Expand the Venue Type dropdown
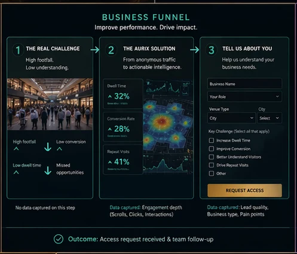The image size is (297, 254). (231, 118)
